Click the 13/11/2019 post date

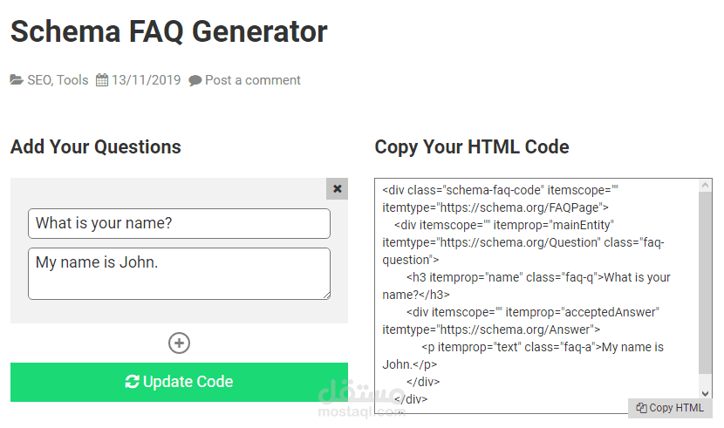pos(146,80)
